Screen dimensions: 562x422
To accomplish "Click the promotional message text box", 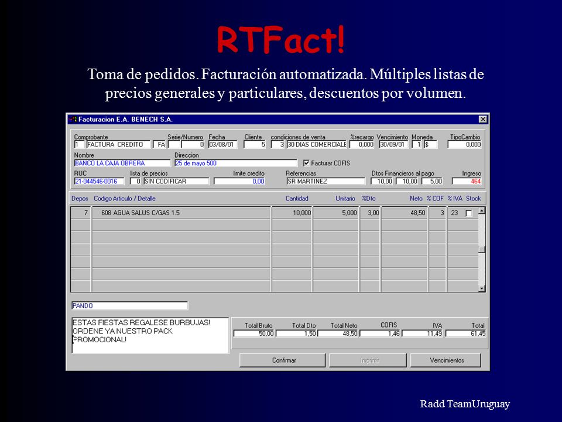I will click(x=150, y=335).
